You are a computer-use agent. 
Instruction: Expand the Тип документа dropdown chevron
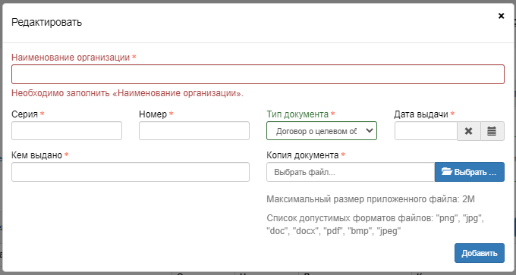pyautogui.click(x=370, y=130)
